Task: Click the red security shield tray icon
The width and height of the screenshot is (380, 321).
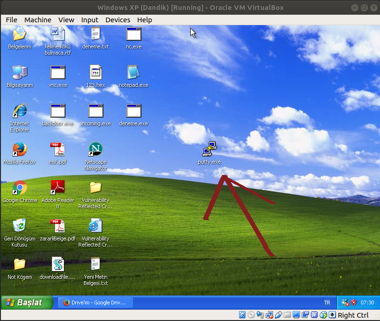Action: pos(353,303)
